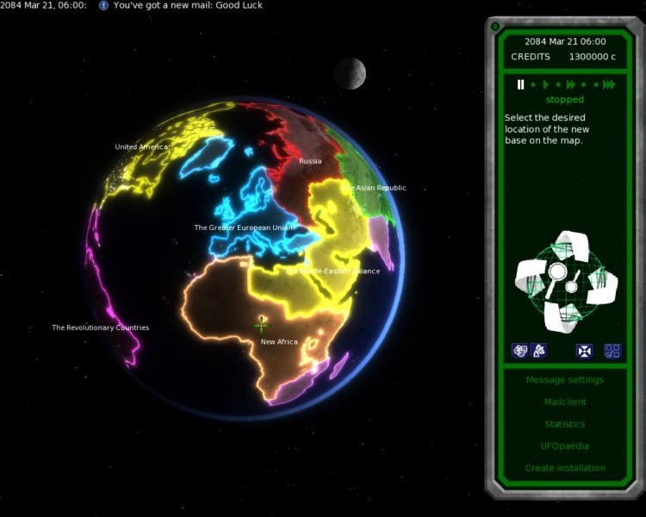Viewport: 646px width, 517px height.
Task: Open the Statistics screen
Action: tap(564, 424)
